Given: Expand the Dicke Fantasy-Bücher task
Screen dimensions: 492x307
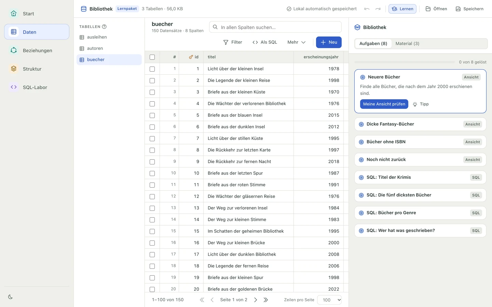Looking at the screenshot, I should pos(420,124).
